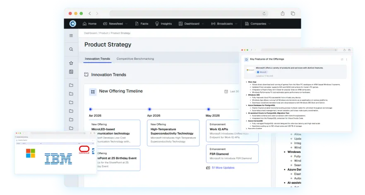Select the May 2026 timeline dot
This screenshot has height=195, width=365.
(x=209, y=109)
